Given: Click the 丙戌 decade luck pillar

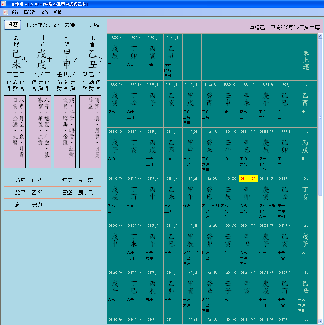Looking at the screenshot, I should click(306, 155).
